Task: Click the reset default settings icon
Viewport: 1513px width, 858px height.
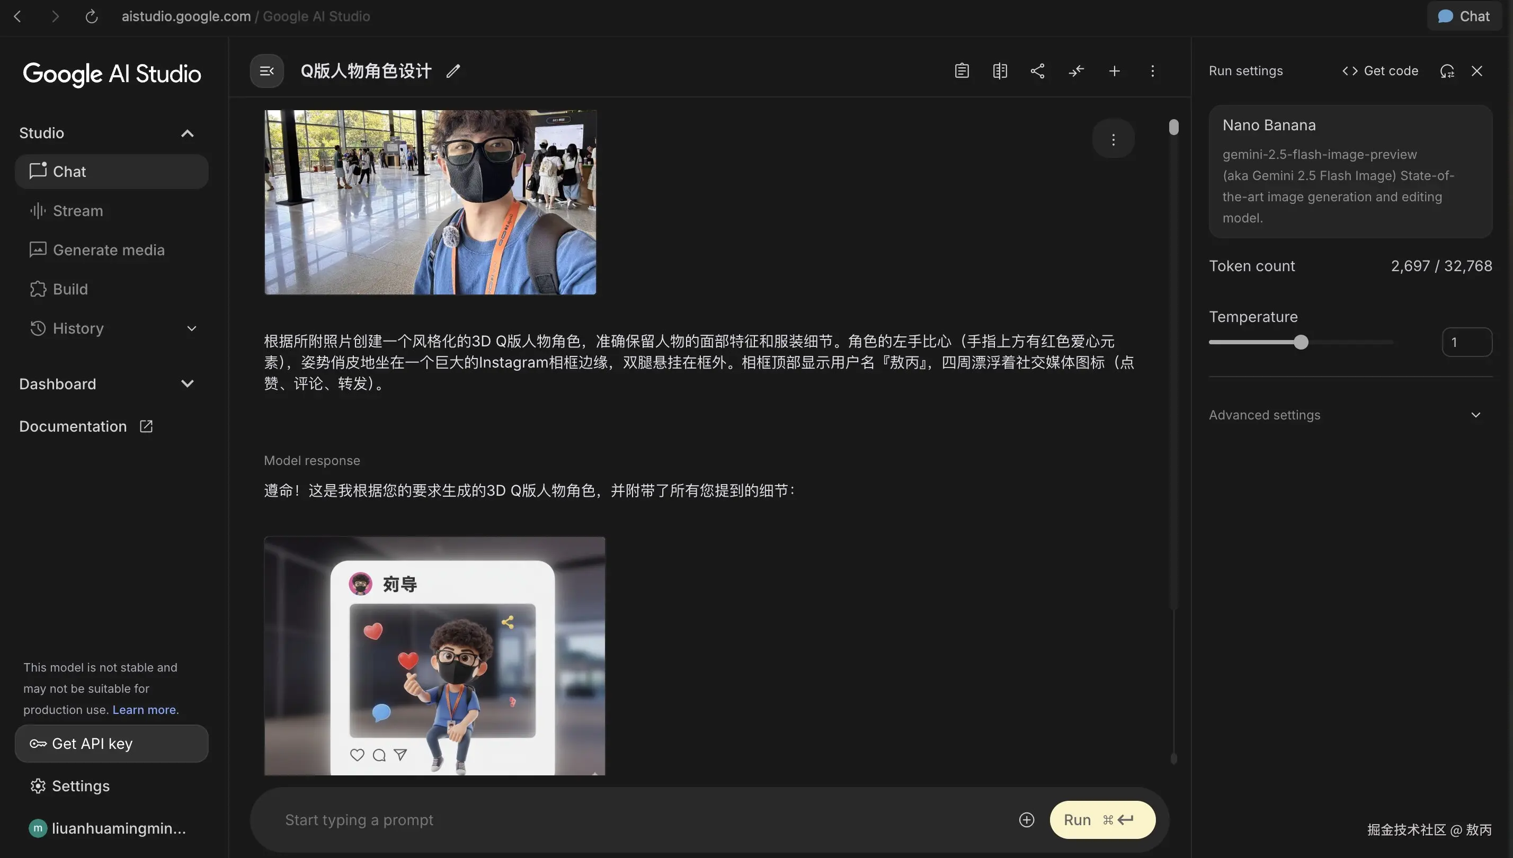Action: pyautogui.click(x=1447, y=71)
